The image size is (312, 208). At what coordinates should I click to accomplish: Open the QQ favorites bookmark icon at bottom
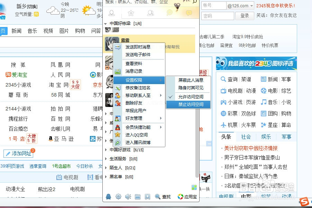click(x=147, y=197)
